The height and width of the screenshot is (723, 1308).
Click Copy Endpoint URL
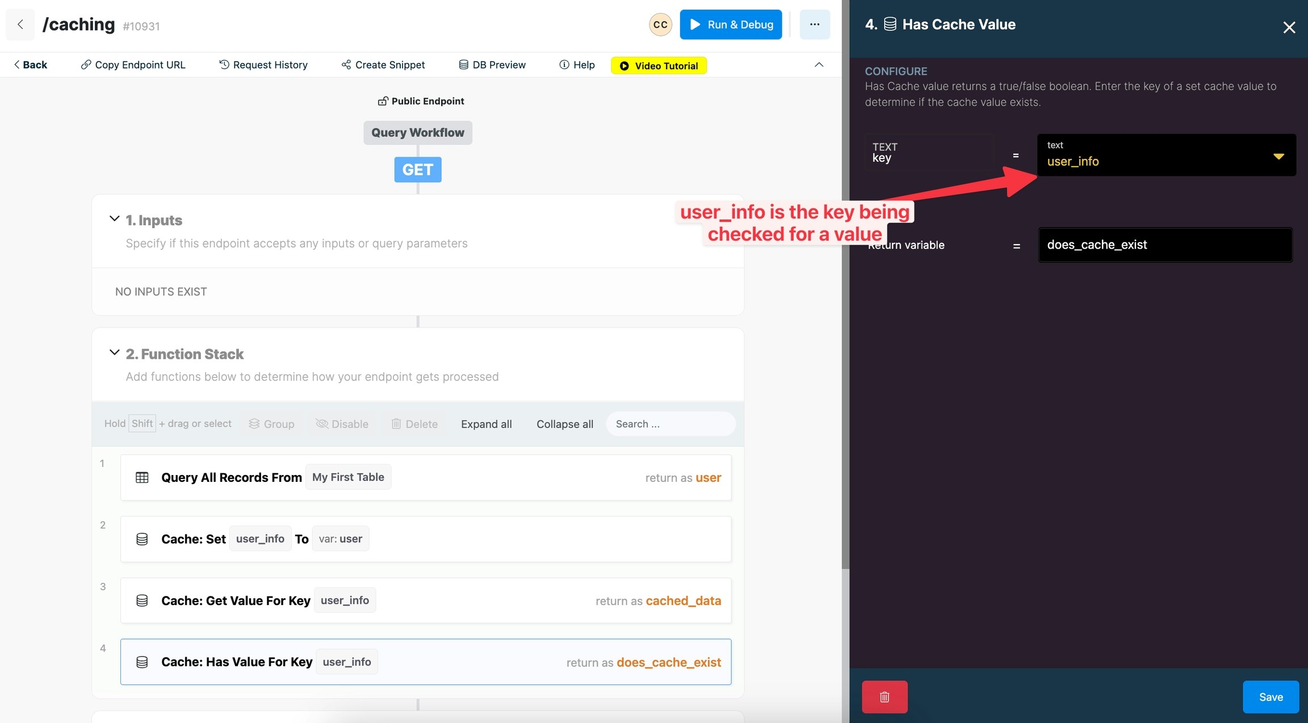(133, 65)
